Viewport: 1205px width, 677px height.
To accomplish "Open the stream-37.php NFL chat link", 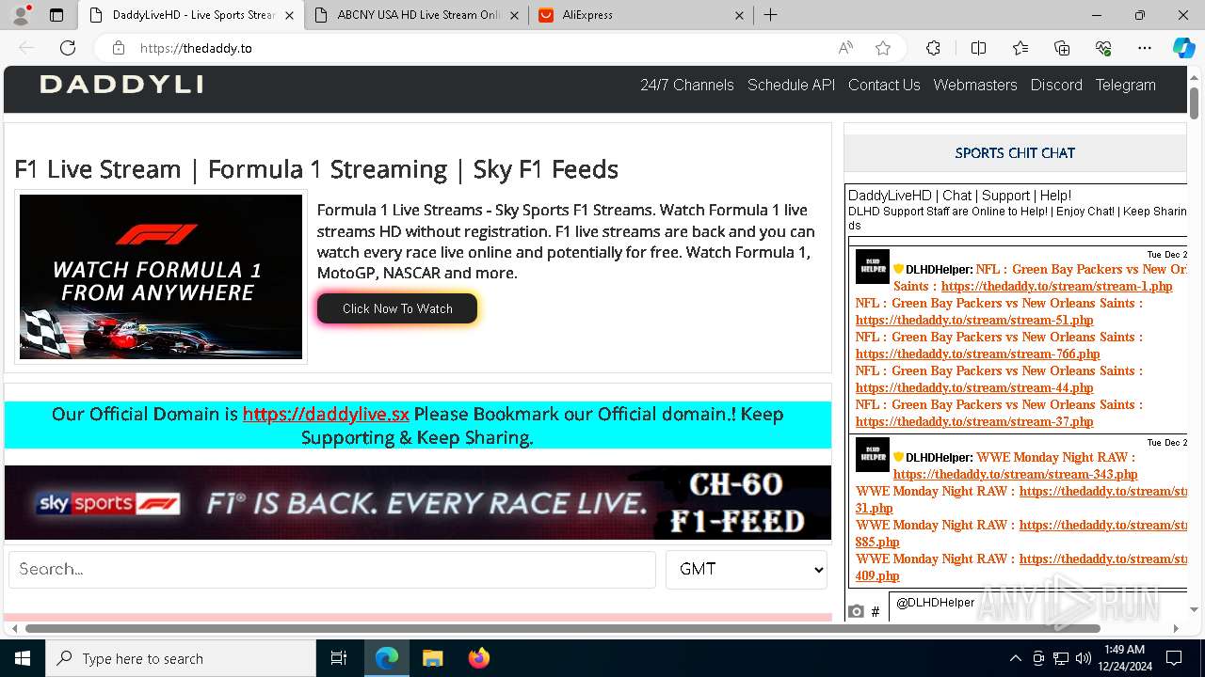I will tap(974, 422).
